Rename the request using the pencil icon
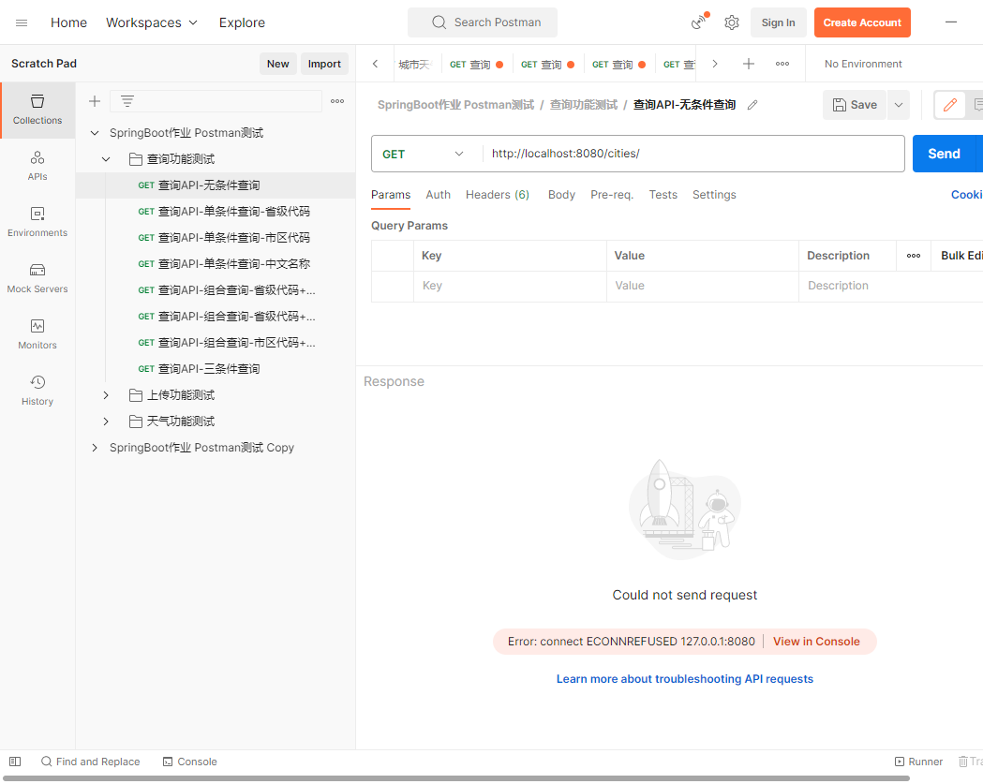The height and width of the screenshot is (784, 983). point(752,105)
